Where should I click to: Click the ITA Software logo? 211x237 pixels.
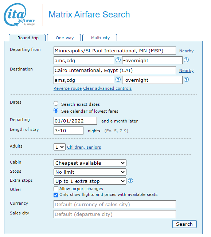click(19, 15)
